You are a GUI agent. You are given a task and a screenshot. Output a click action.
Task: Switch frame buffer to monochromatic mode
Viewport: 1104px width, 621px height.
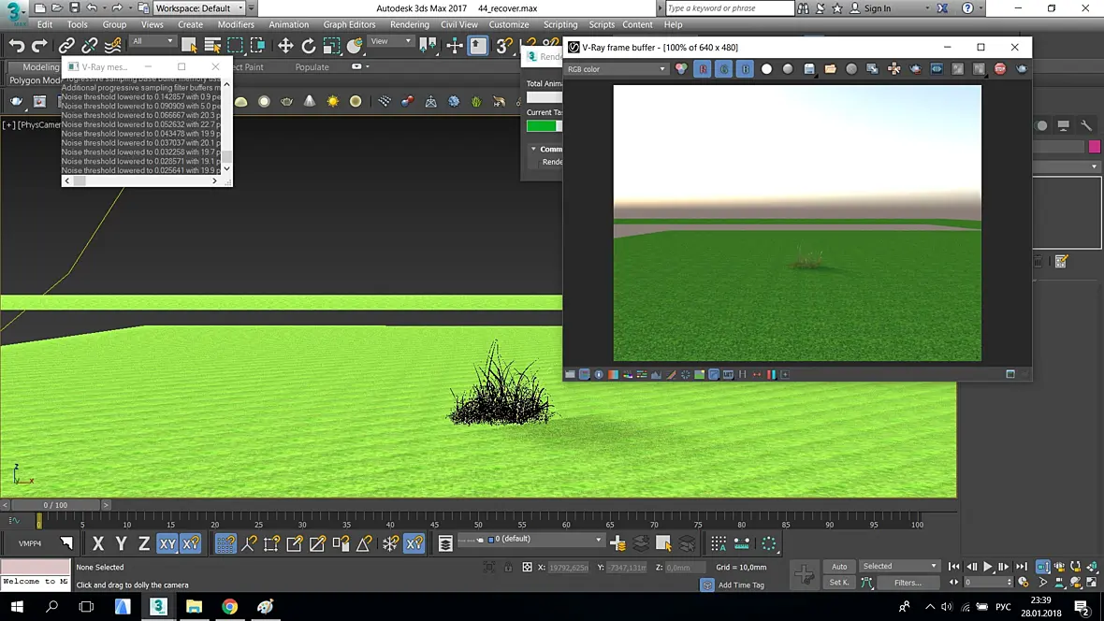tap(788, 69)
